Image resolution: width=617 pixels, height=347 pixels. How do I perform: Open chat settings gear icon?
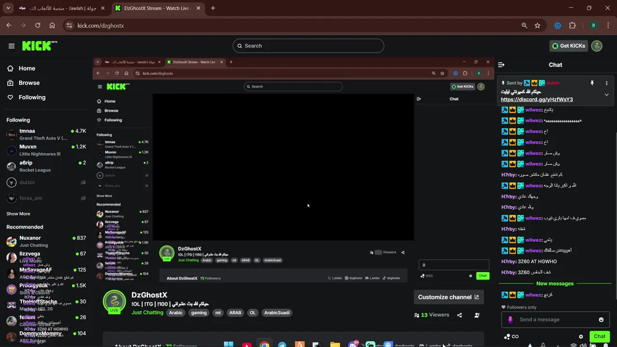(x=581, y=336)
